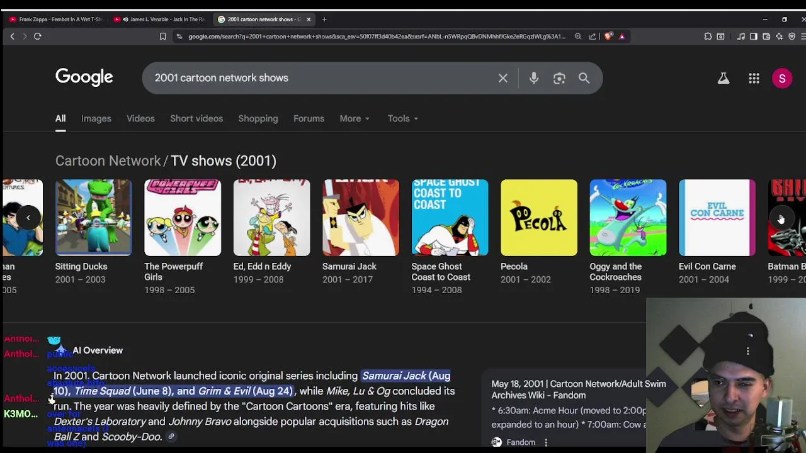Share this page via the share icon

click(593, 36)
